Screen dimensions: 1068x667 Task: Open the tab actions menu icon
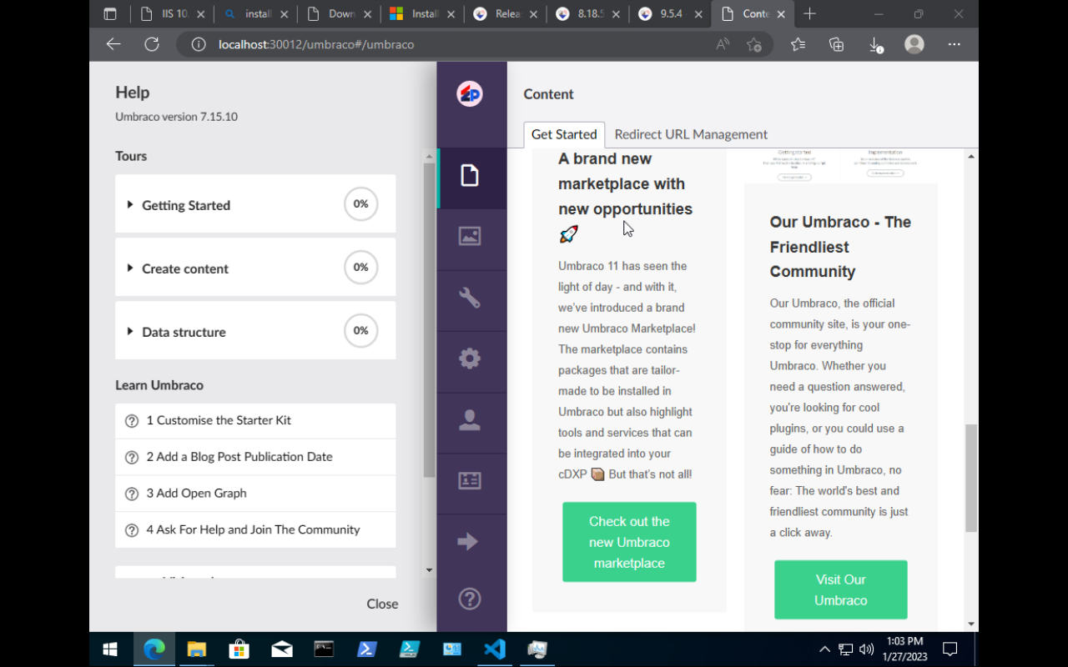click(110, 14)
